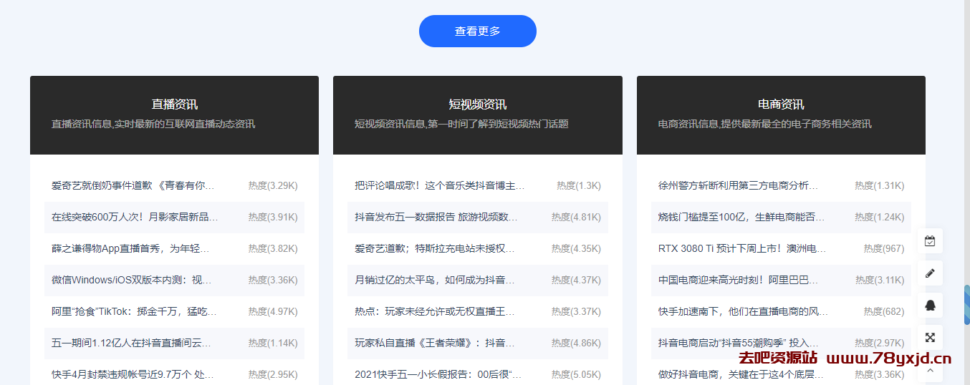Viewport: 970px width, 385px height.
Task: Open article 做好抖音电商，关键在于这4个底层...
Action: [x=741, y=374]
